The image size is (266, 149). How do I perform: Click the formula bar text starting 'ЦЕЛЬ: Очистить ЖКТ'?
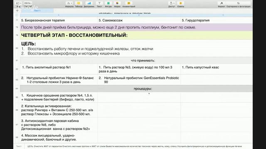134,146
